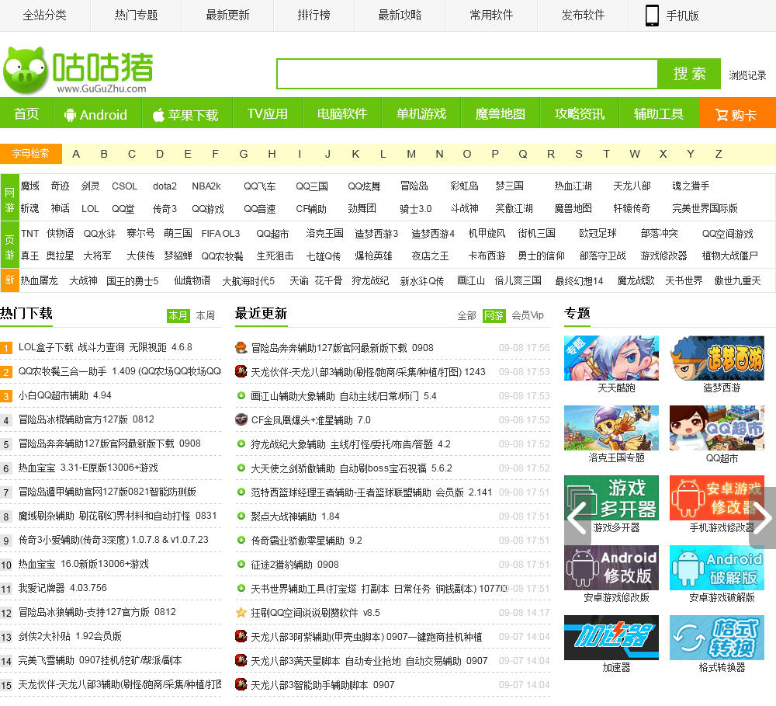Image resolution: width=776 pixels, height=706 pixels.
Task: Open the 购卡 shopping cart button
Action: pyautogui.click(x=737, y=114)
